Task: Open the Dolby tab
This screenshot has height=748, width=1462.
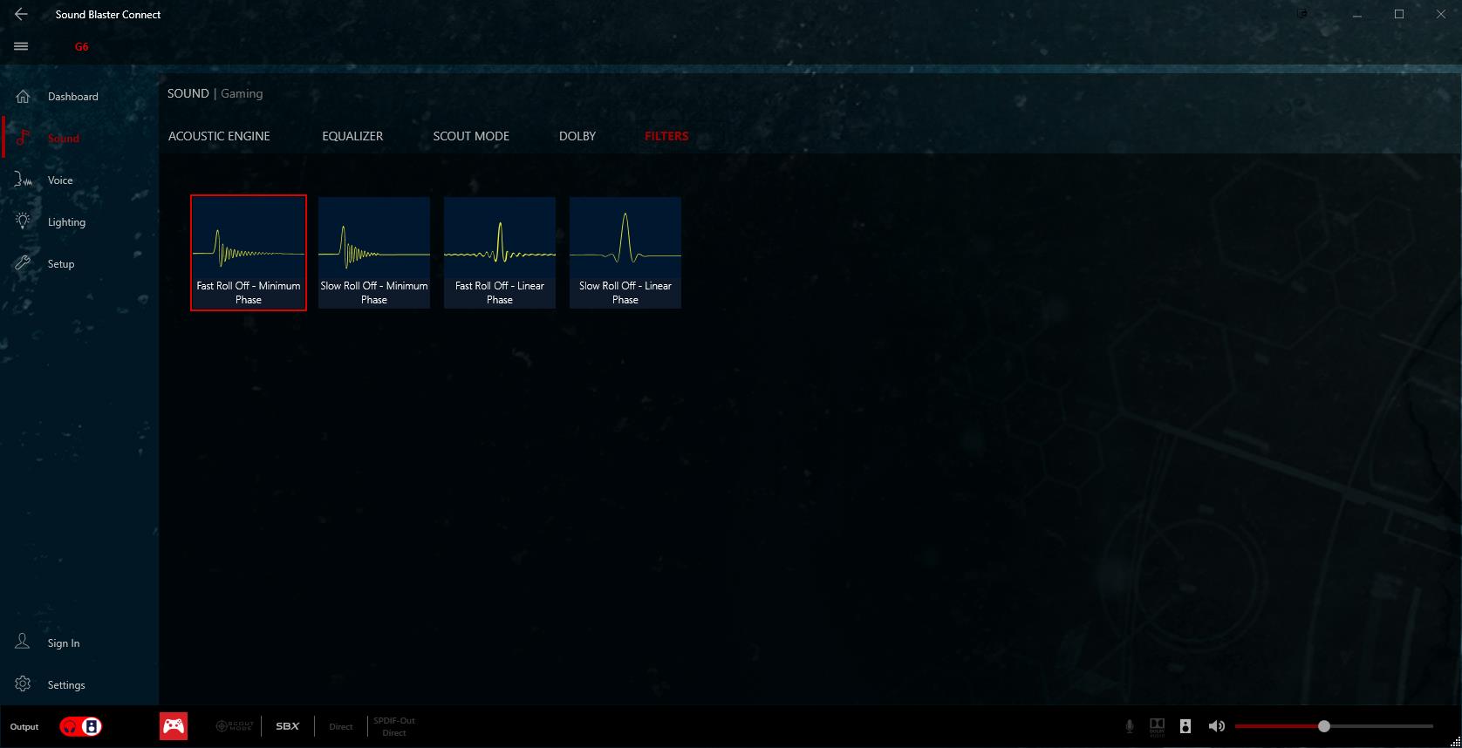Action: (577, 136)
